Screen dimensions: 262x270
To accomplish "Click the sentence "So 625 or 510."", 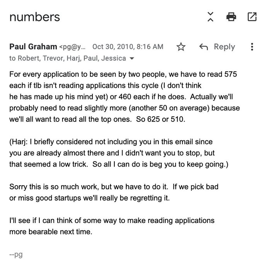I will tap(161, 119).
